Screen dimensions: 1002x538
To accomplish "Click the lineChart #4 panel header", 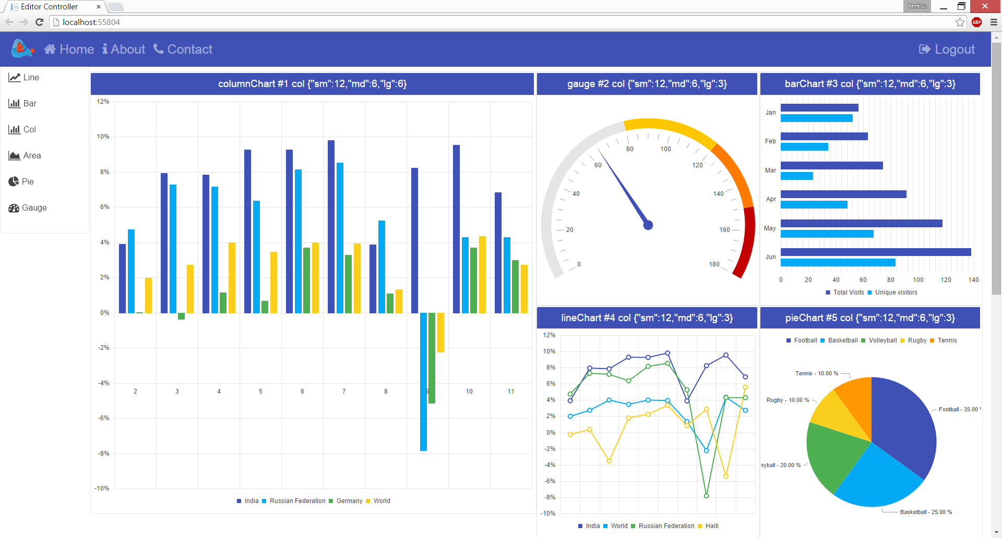I will [x=647, y=318].
